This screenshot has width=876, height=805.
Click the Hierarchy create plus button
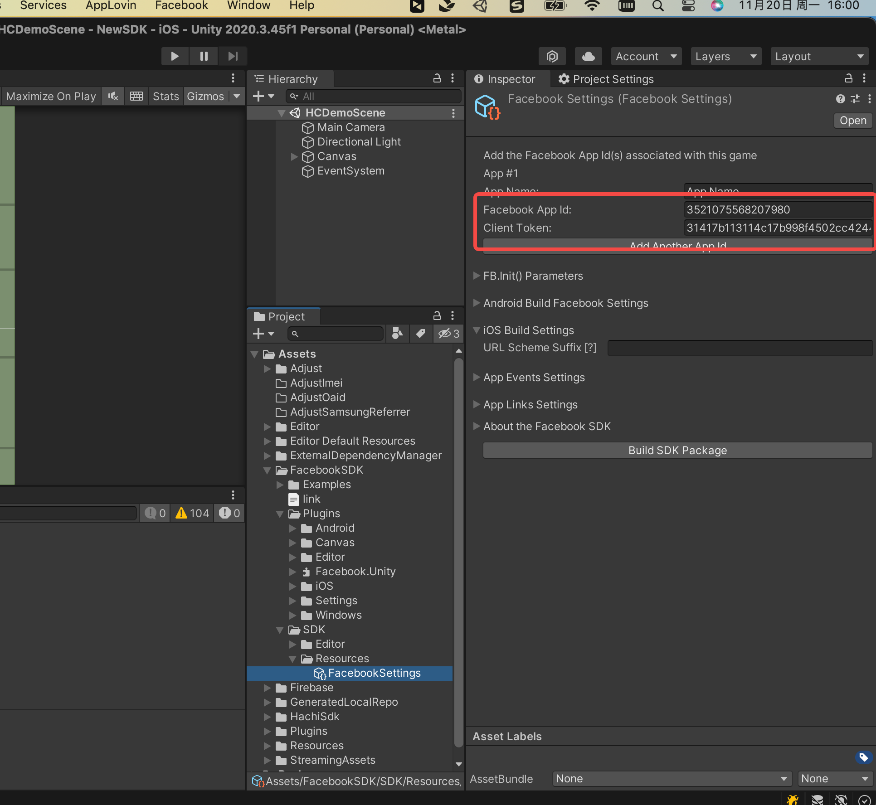click(x=263, y=96)
